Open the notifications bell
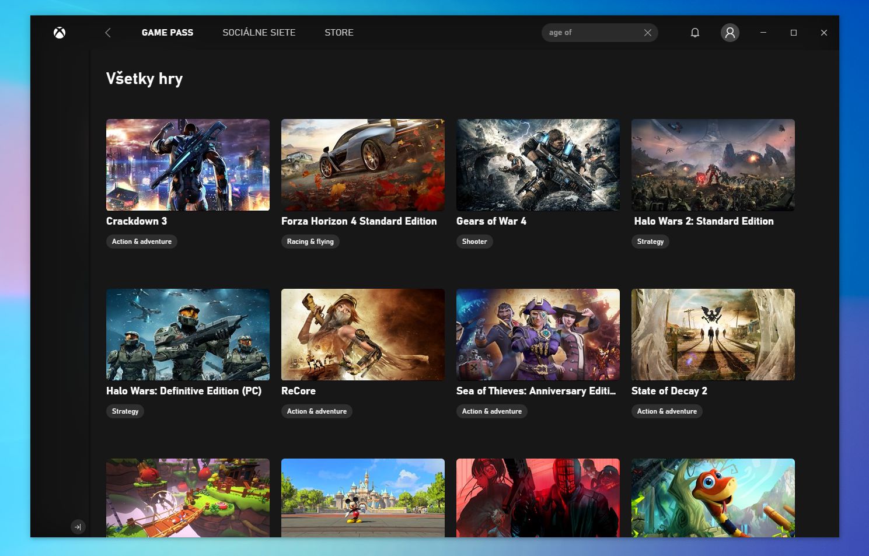 (695, 33)
